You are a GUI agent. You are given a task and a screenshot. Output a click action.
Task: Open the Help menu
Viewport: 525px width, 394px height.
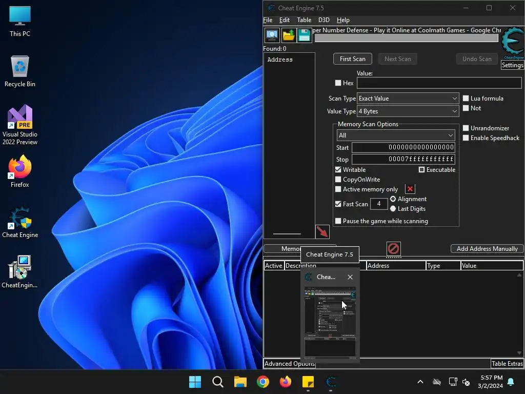point(343,20)
